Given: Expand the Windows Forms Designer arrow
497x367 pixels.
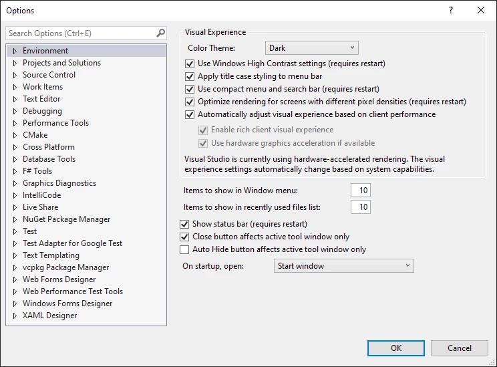Looking at the screenshot, I should click(15, 304).
